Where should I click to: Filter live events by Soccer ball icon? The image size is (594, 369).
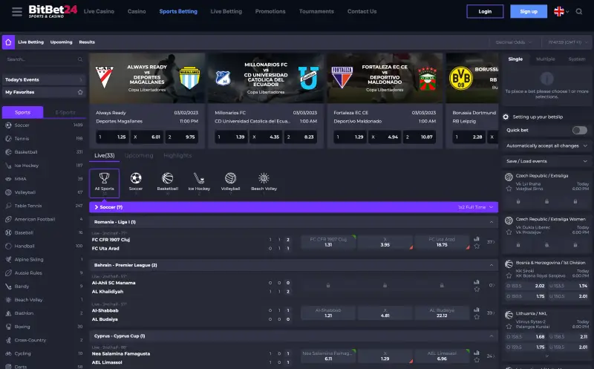pyautogui.click(x=136, y=178)
